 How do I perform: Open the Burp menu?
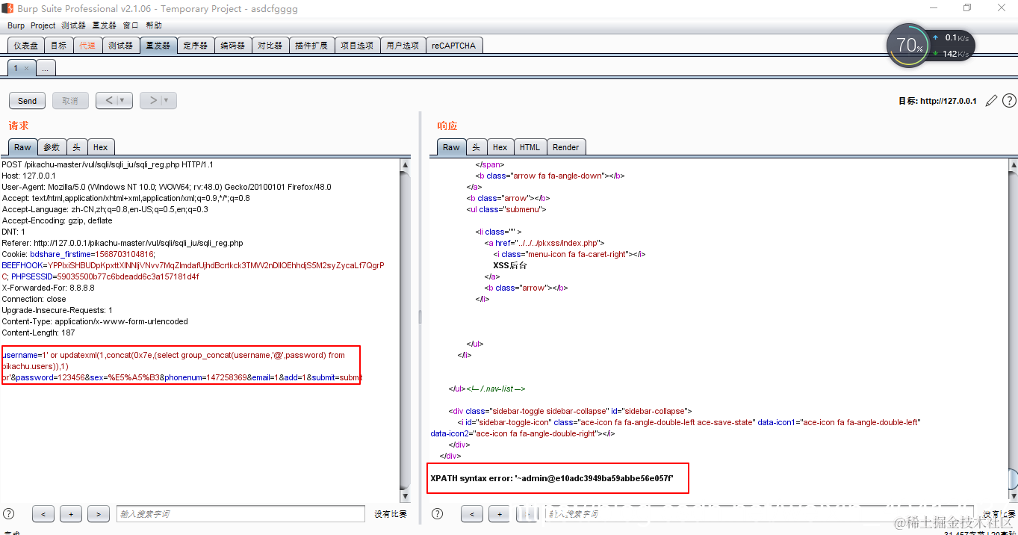click(16, 25)
